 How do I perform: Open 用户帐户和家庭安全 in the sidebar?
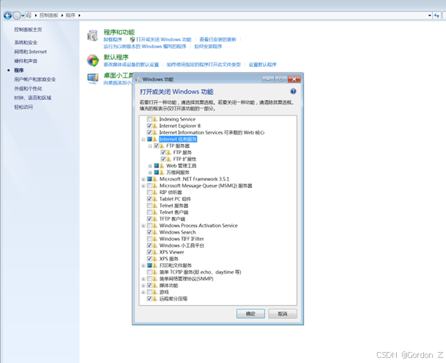[x=35, y=79]
